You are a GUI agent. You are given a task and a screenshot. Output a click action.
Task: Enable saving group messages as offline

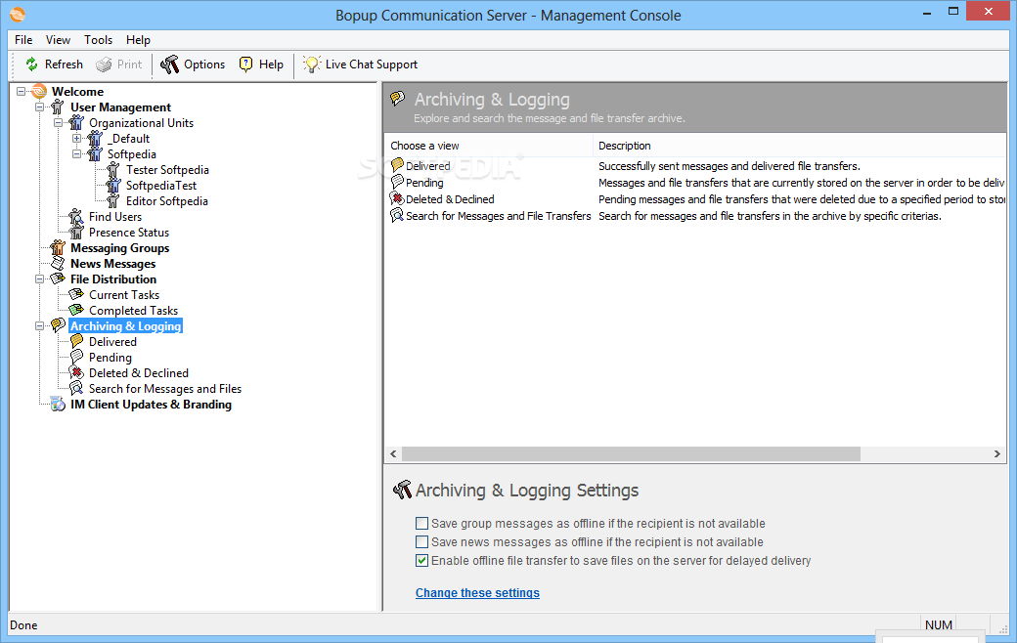pyautogui.click(x=421, y=523)
